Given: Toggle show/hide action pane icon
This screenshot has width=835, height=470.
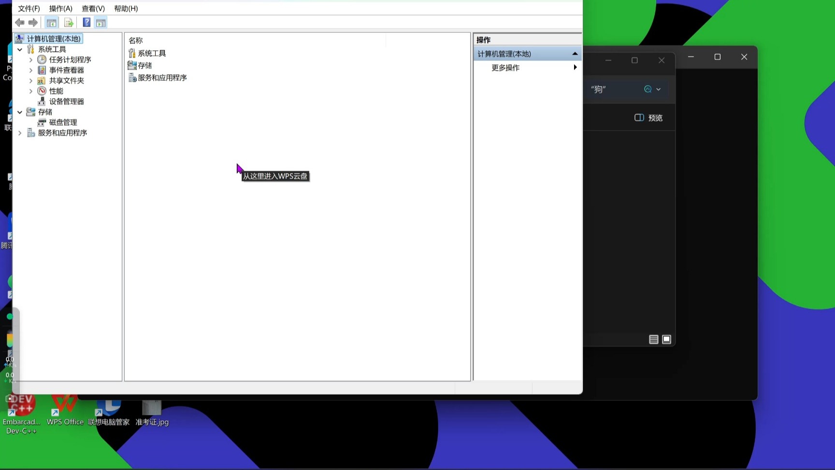Looking at the screenshot, I should click(101, 23).
